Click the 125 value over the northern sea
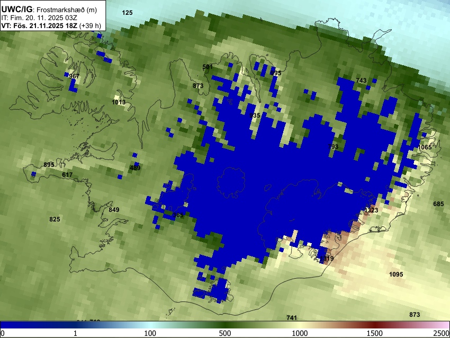The height and width of the screenshot is (338, 450). click(127, 13)
